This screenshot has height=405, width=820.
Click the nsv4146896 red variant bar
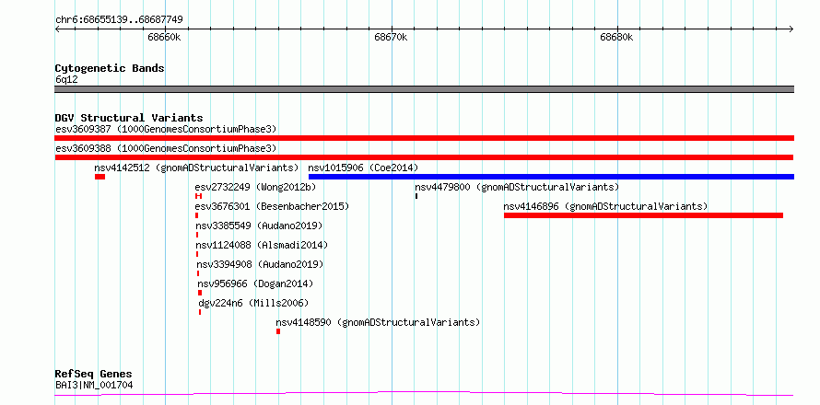click(643, 215)
